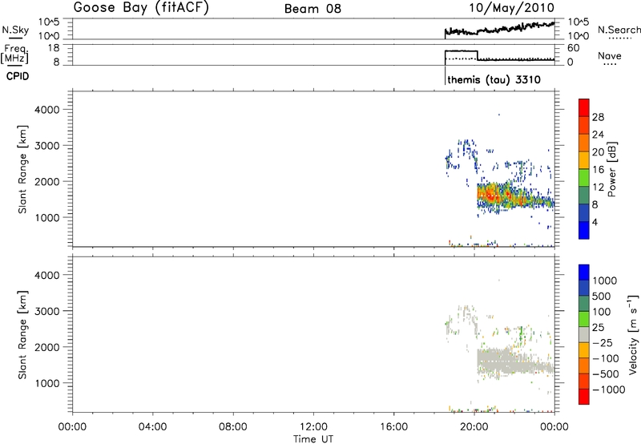Pick the gray Velocity segment between 25 and -25

(584, 334)
